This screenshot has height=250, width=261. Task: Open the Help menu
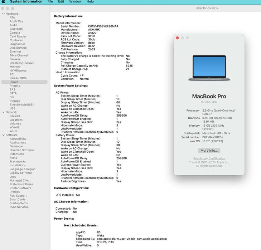click(x=90, y=1)
